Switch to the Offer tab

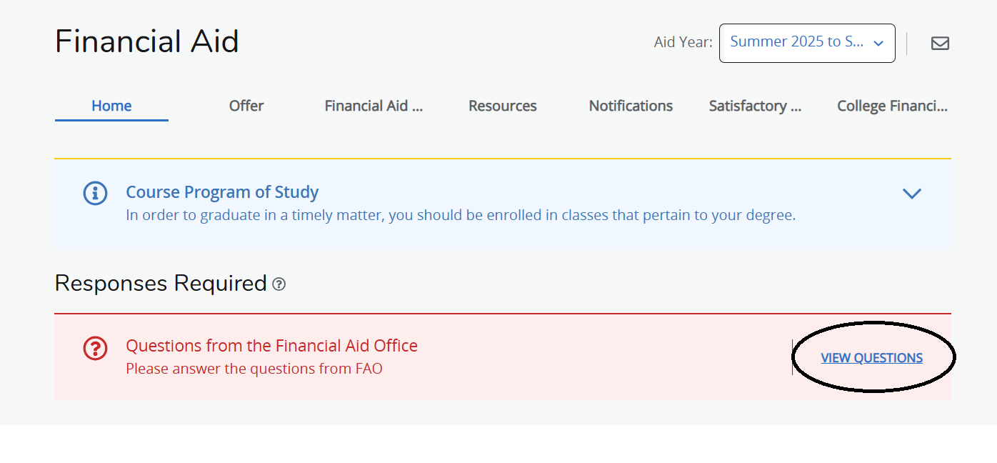coord(246,105)
